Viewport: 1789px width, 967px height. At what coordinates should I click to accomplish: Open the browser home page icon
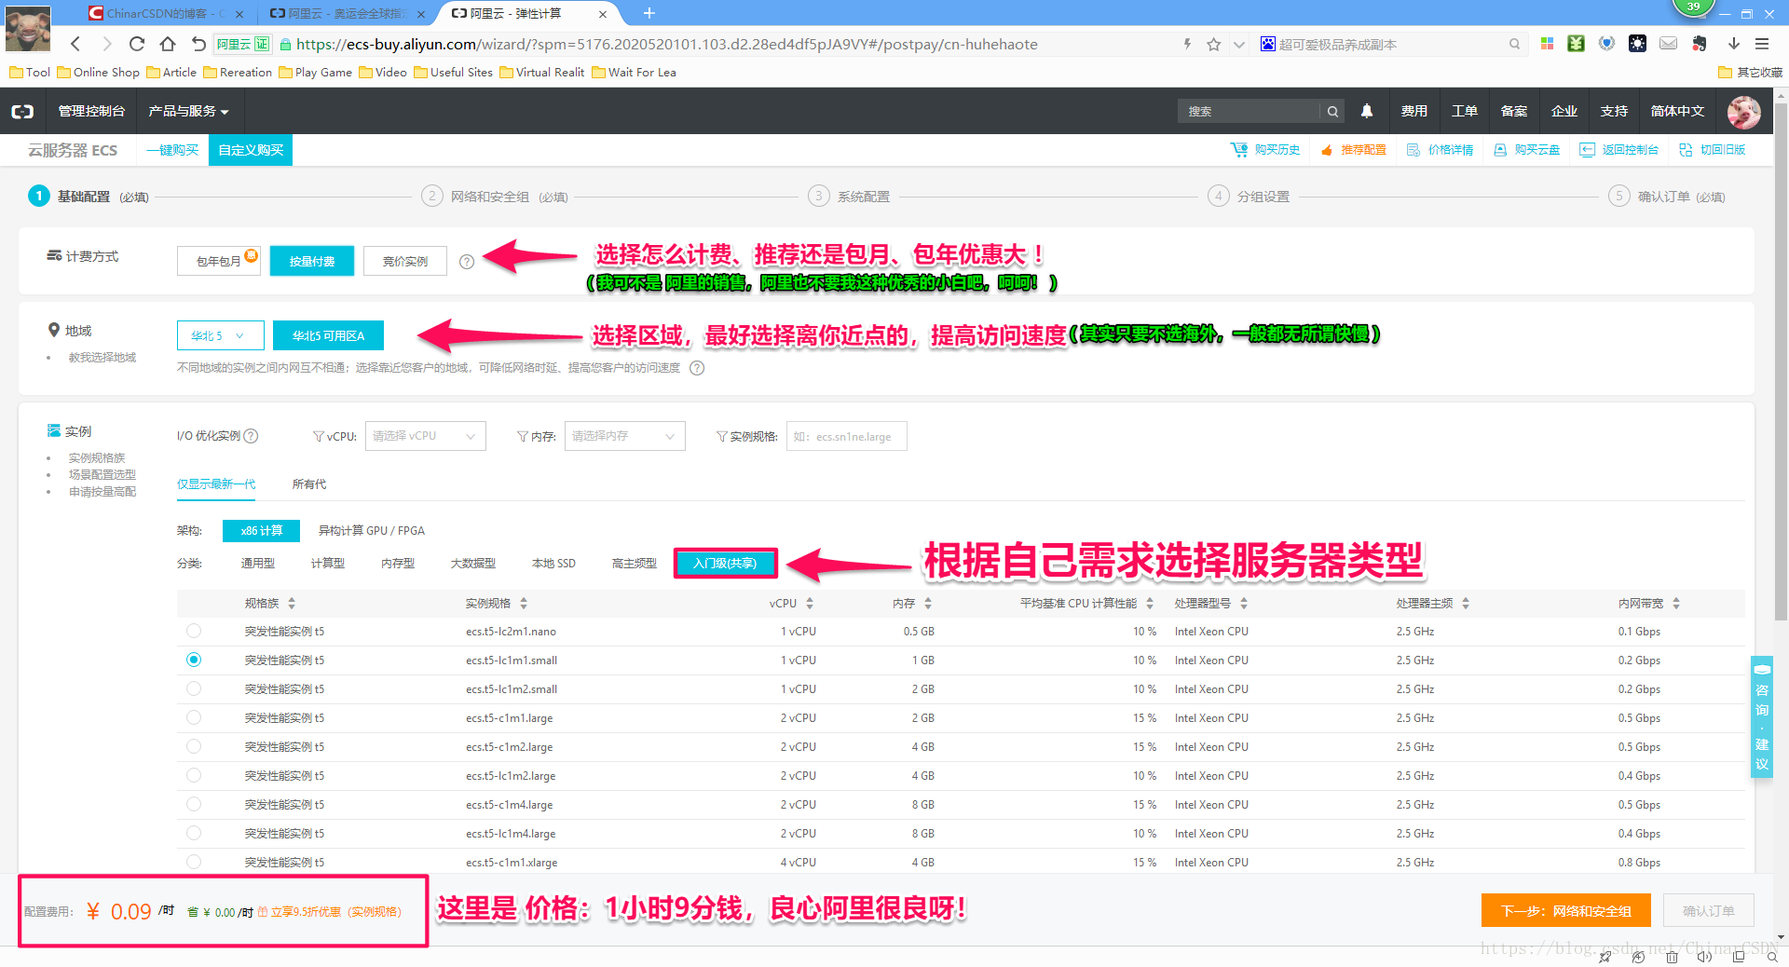pyautogui.click(x=168, y=44)
